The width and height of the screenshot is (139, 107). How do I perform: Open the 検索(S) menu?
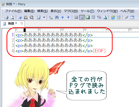(42, 11)
